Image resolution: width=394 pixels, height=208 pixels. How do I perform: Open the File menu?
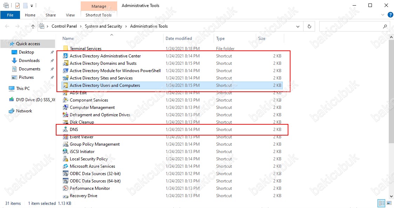click(x=10, y=15)
